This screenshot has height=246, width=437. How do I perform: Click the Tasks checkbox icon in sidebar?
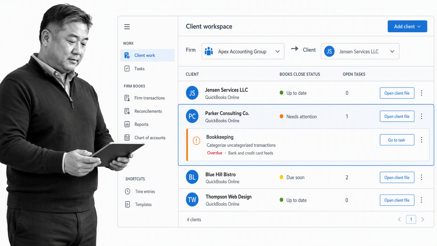click(x=127, y=69)
